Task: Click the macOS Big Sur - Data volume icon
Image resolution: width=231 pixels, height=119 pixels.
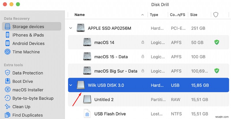Action: click(x=87, y=71)
